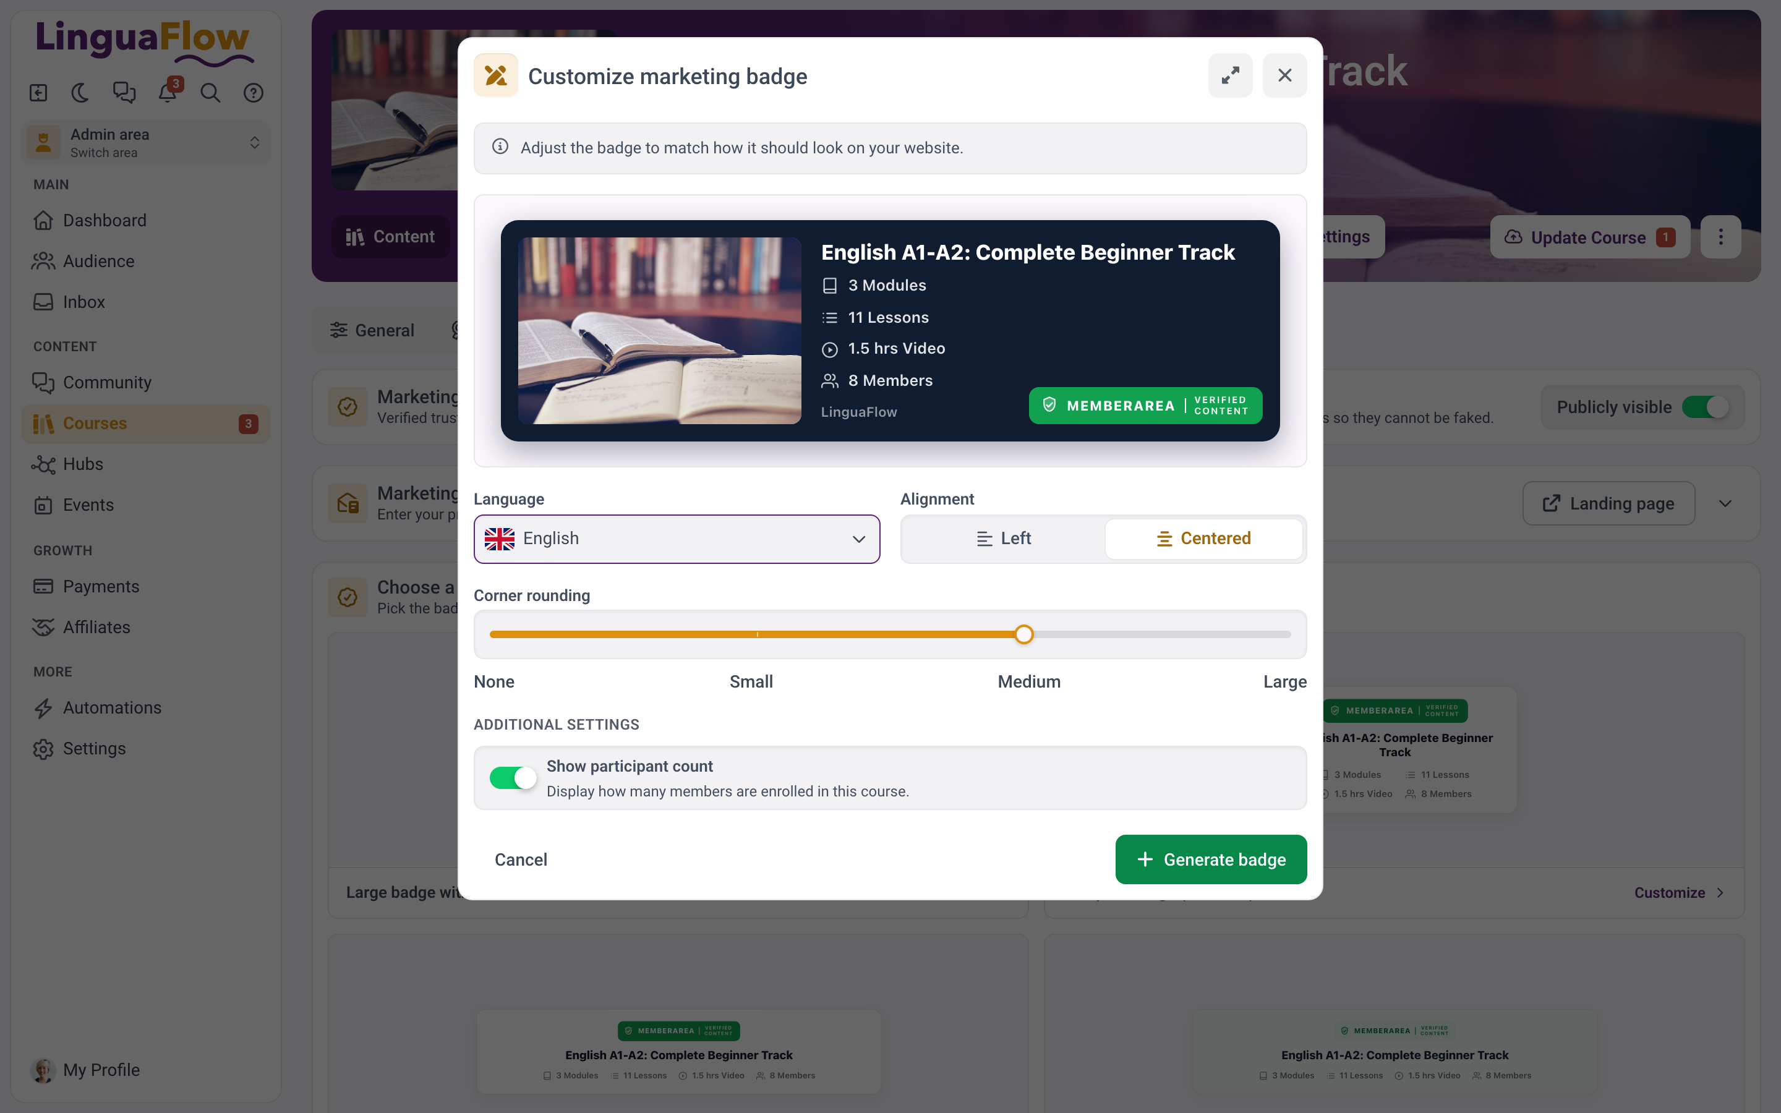
Task: Expand the Admin area switcher
Action: [x=146, y=143]
